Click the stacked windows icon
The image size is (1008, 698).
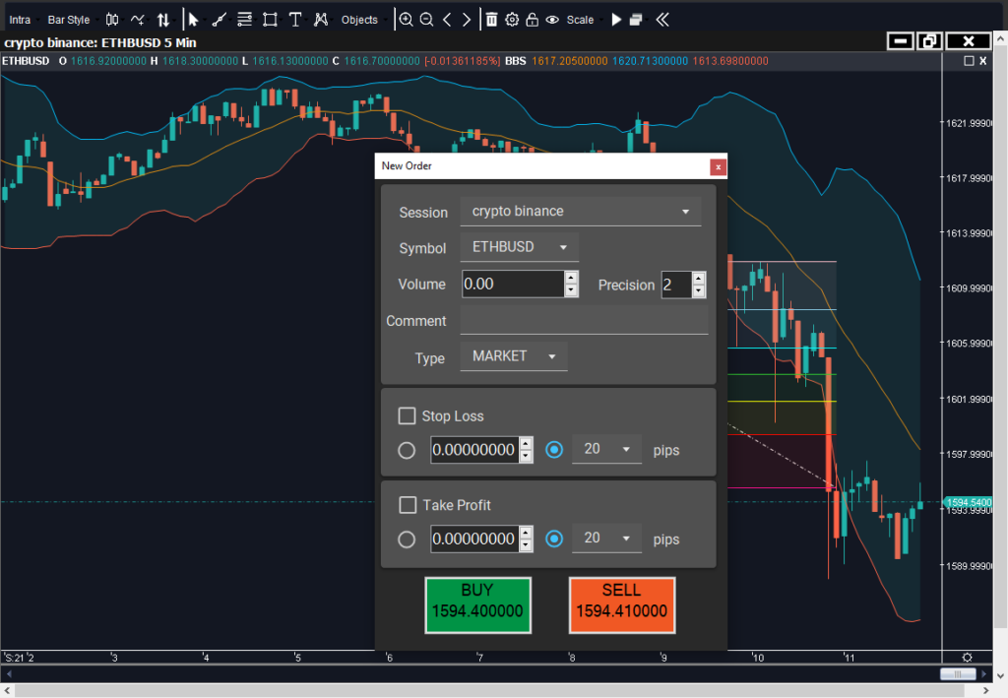[636, 20]
